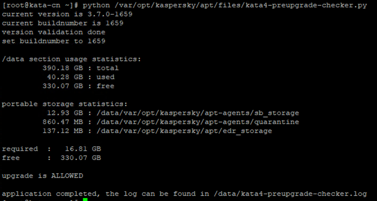Click the edr_storage directory path
377x201 pixels.
click(184, 131)
